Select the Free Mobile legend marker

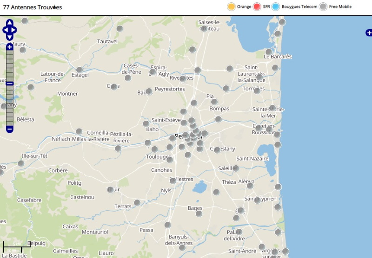point(323,6)
